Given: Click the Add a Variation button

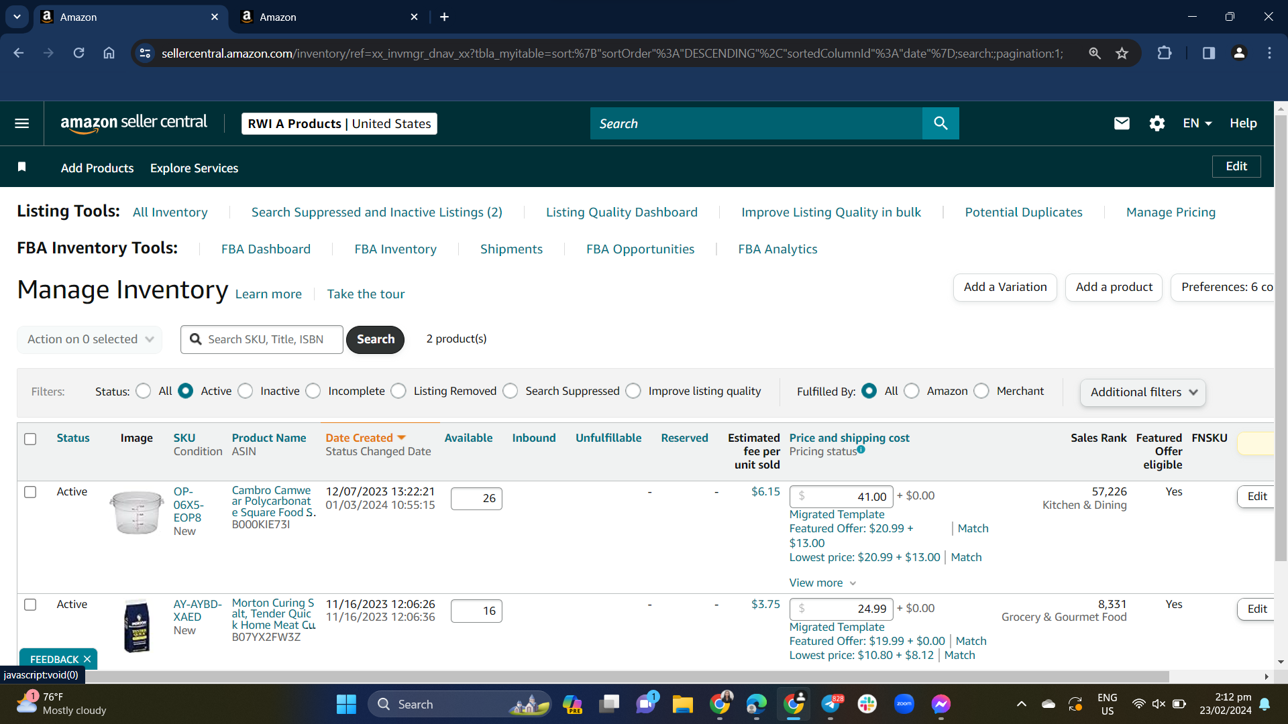Looking at the screenshot, I should pyautogui.click(x=1005, y=287).
